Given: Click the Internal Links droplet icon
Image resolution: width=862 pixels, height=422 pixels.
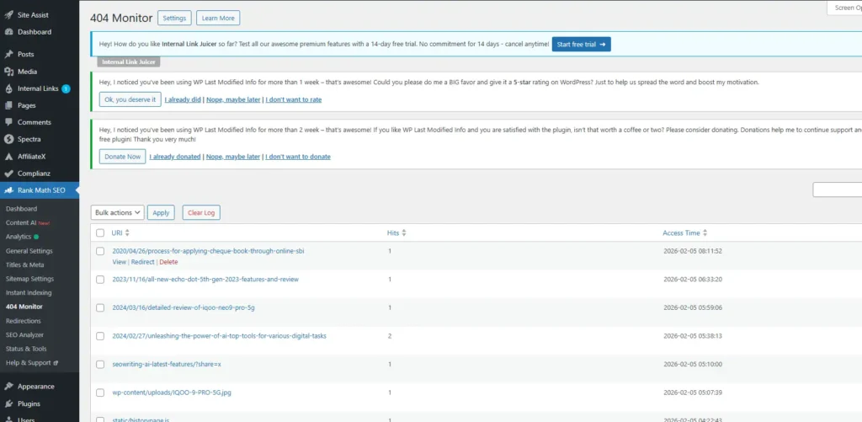Looking at the screenshot, I should pyautogui.click(x=8, y=88).
